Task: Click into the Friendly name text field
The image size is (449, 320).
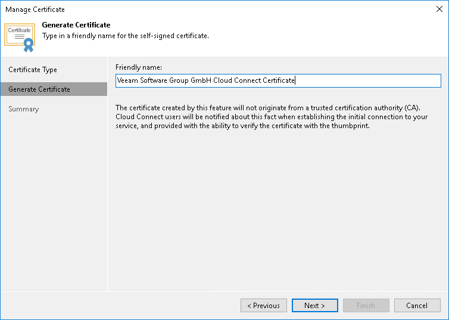Action: [278, 80]
